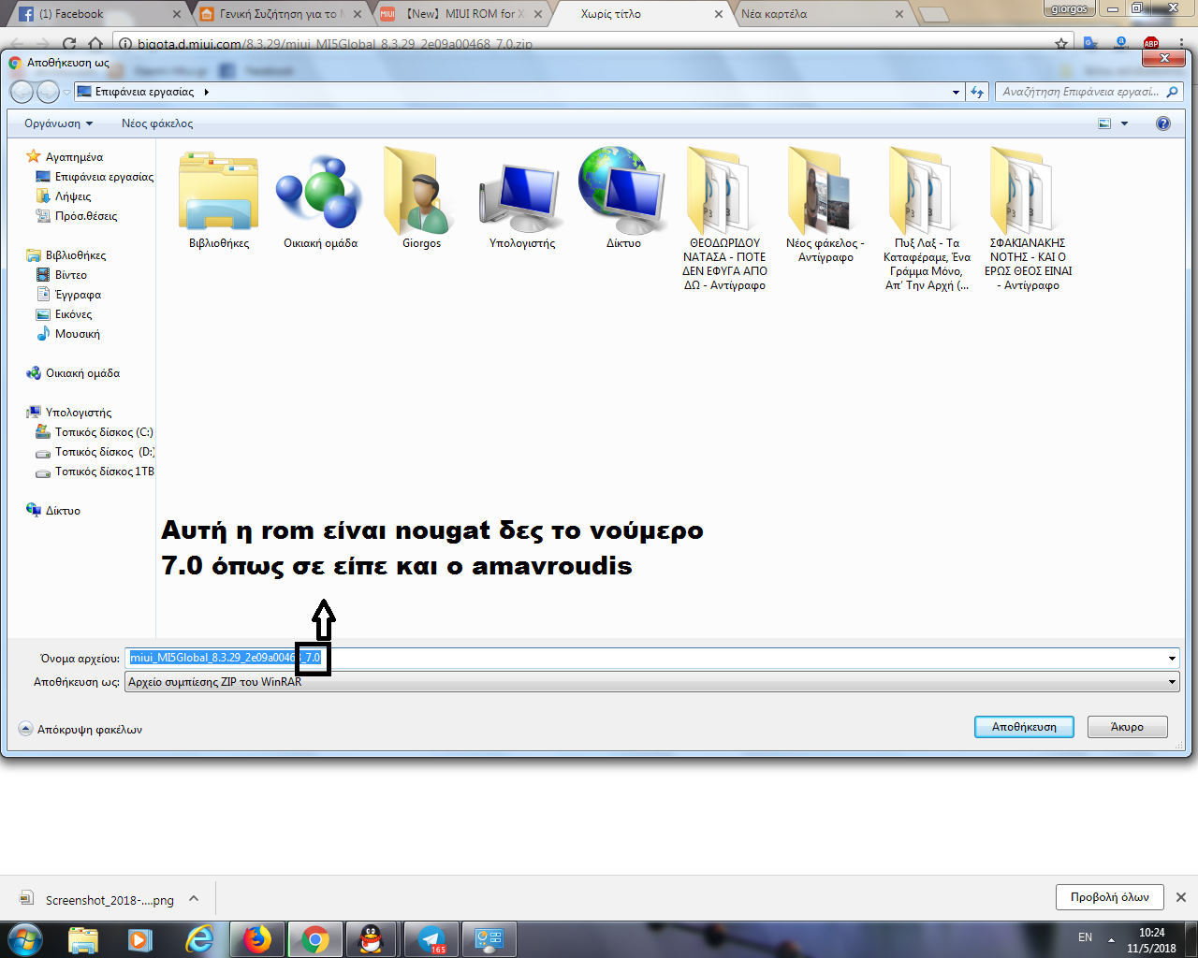1198x958 pixels.
Task: Click the refresh location arrows icon
Action: pyautogui.click(x=977, y=92)
